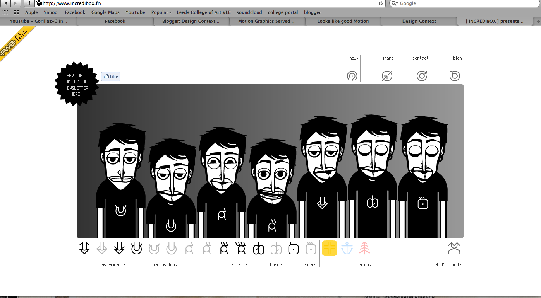Viewport: 541px width, 298px height.
Task: Click the add bookmark plus button
Action: pyautogui.click(x=29, y=3)
